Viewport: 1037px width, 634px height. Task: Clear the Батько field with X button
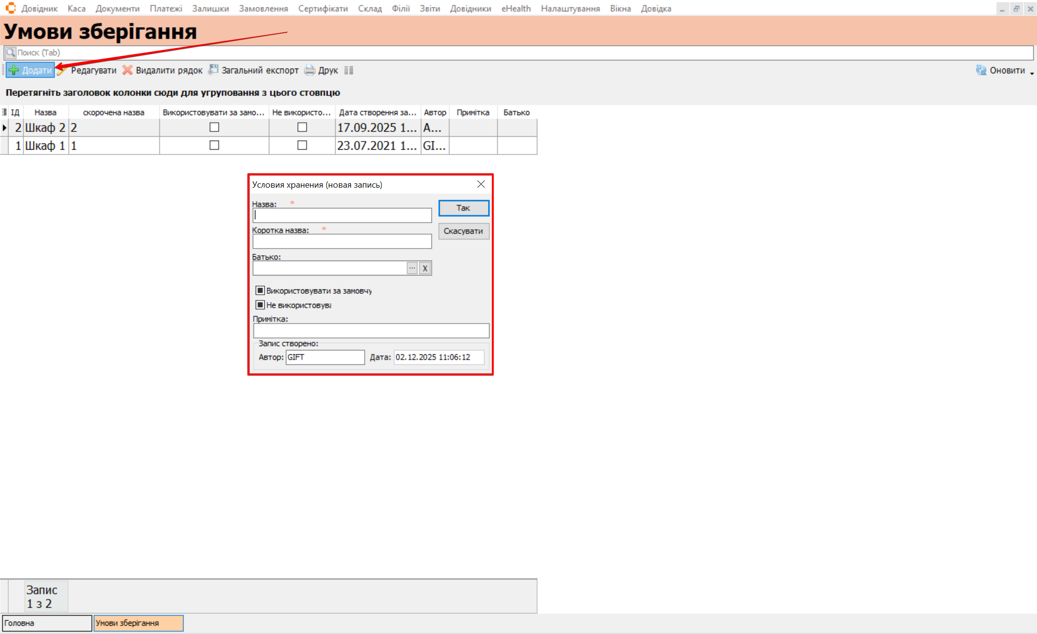click(425, 268)
